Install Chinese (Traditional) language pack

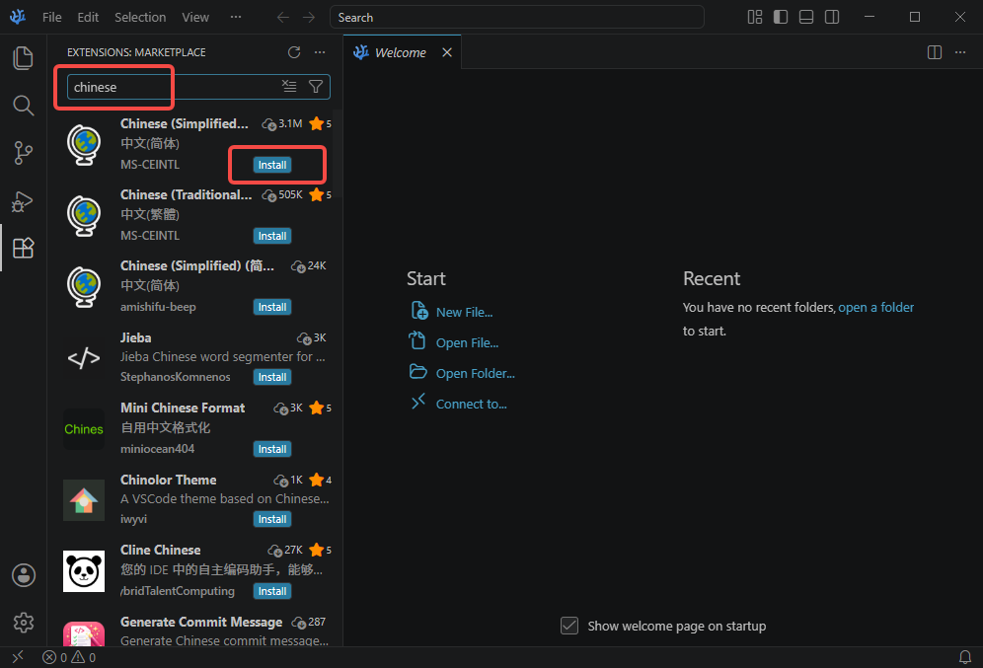point(272,236)
